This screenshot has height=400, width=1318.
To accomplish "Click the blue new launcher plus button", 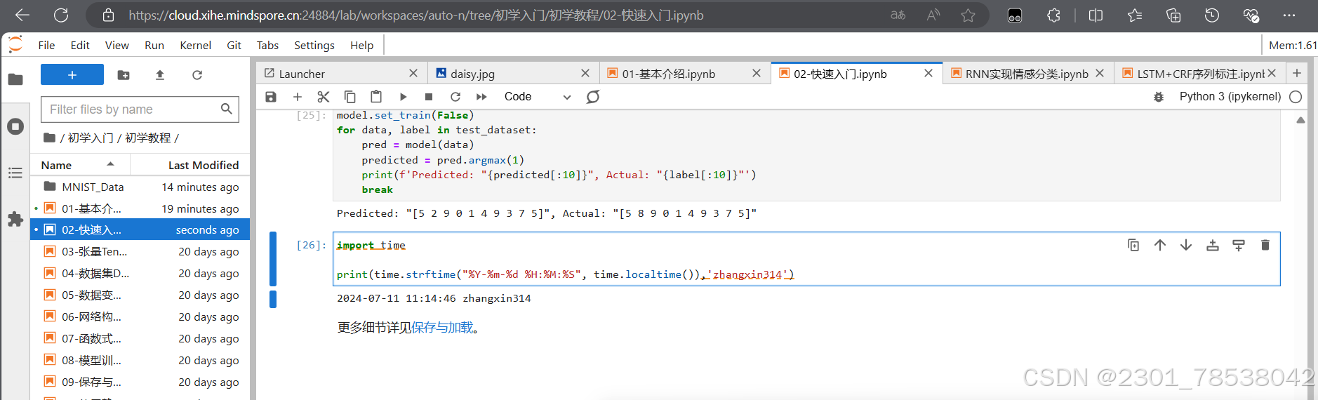I will (72, 74).
